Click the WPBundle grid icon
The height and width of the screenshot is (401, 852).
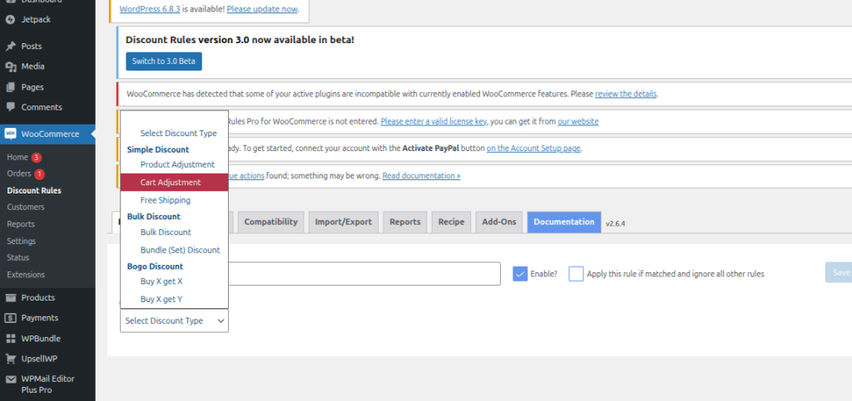10,339
